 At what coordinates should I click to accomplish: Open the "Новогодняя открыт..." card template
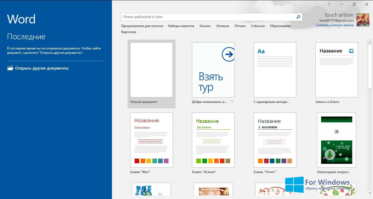pos(337,140)
